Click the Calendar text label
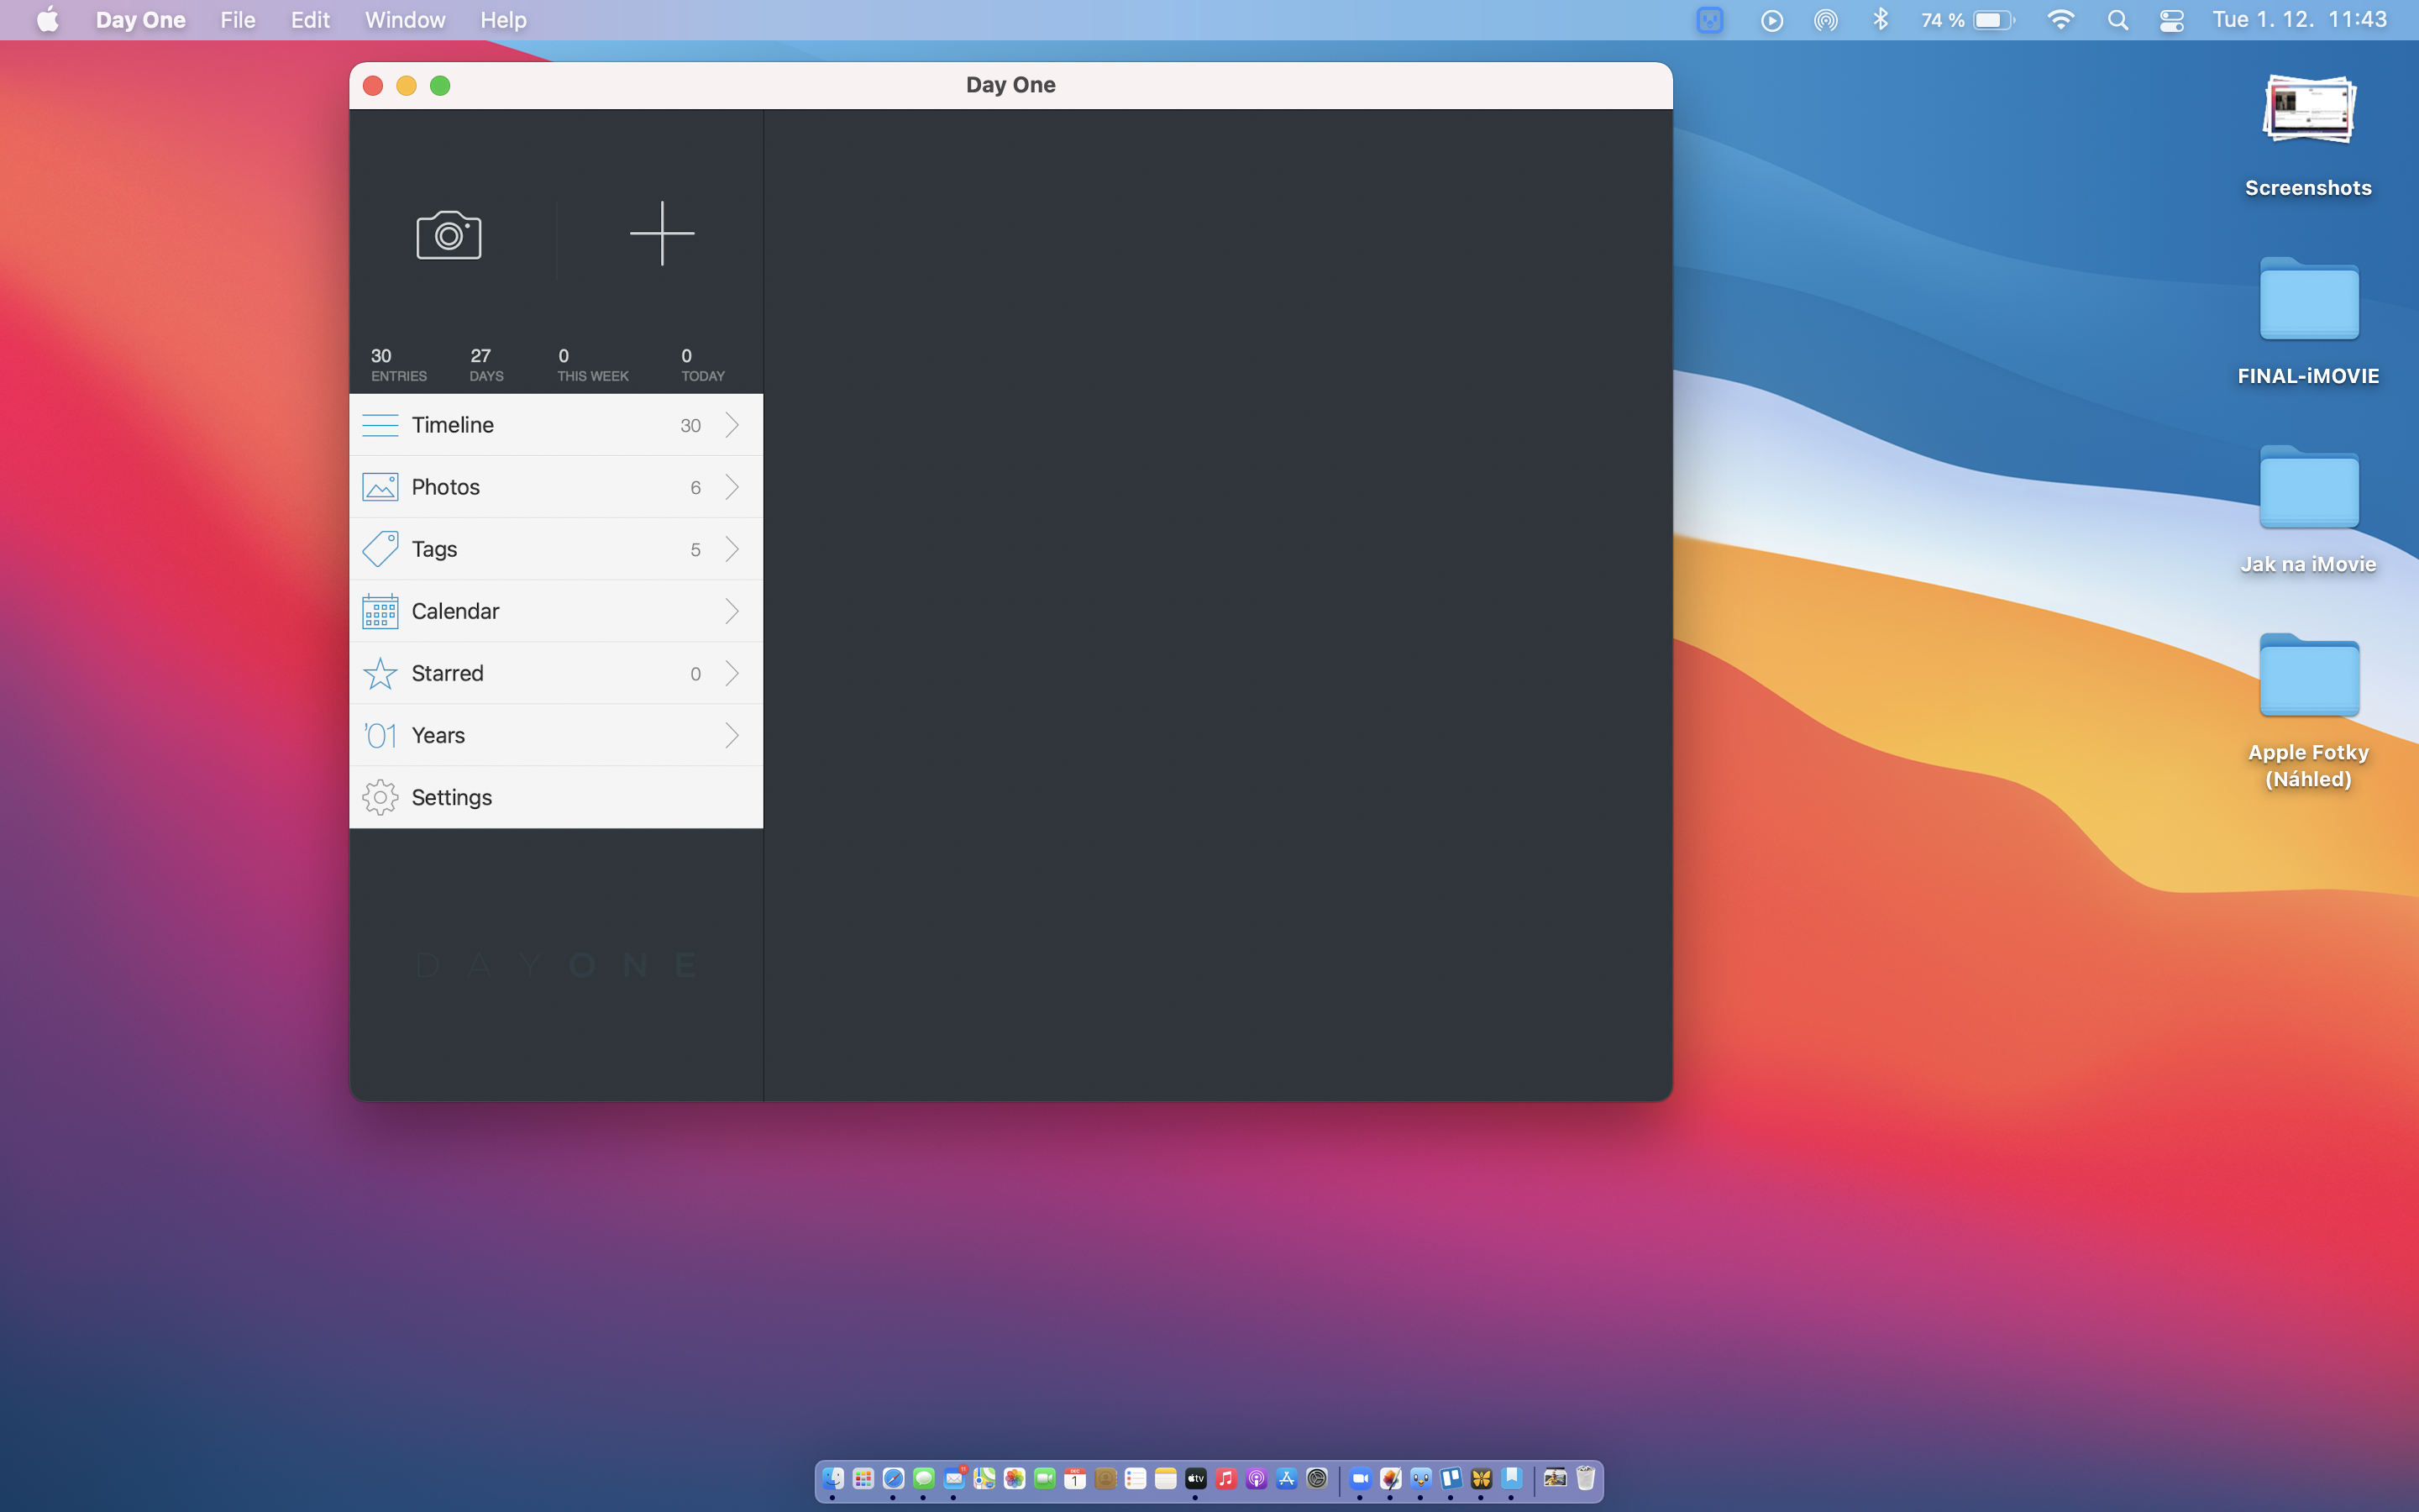 (x=454, y=611)
